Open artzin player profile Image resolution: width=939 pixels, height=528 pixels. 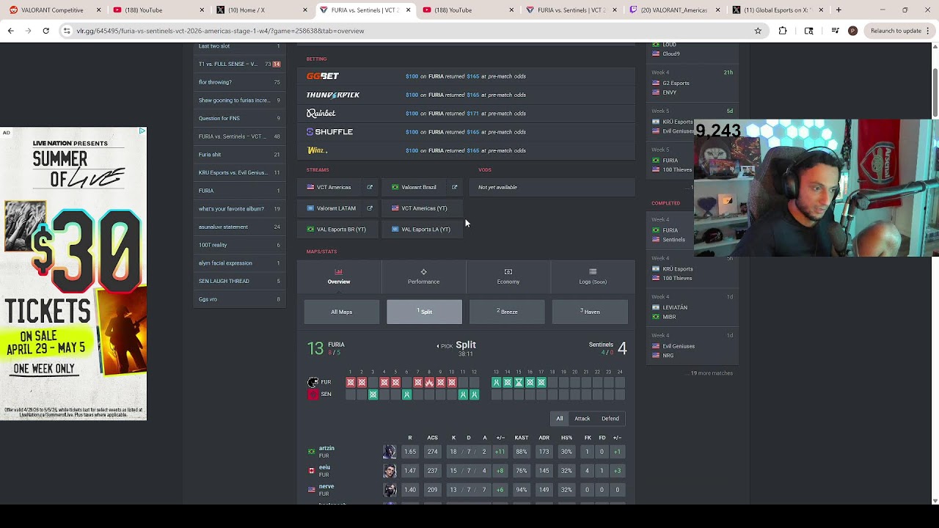326,449
